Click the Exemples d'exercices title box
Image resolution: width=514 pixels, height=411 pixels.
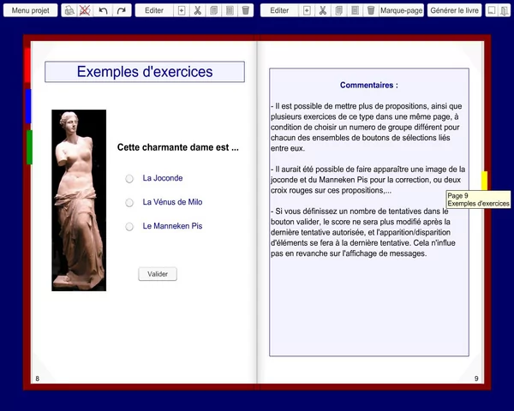point(145,71)
